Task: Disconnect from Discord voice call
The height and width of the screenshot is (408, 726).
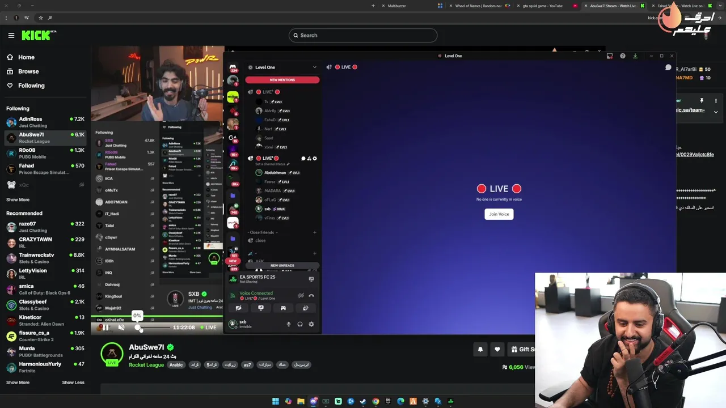Action: coord(311,295)
